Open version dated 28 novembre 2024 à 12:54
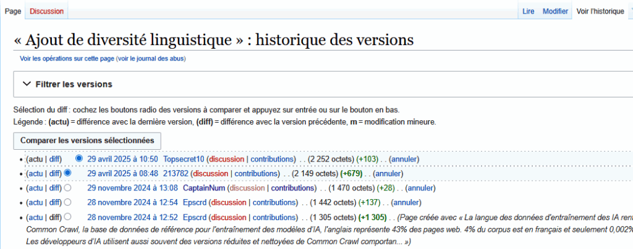Screen dimensions: 633x249 pos(132,203)
